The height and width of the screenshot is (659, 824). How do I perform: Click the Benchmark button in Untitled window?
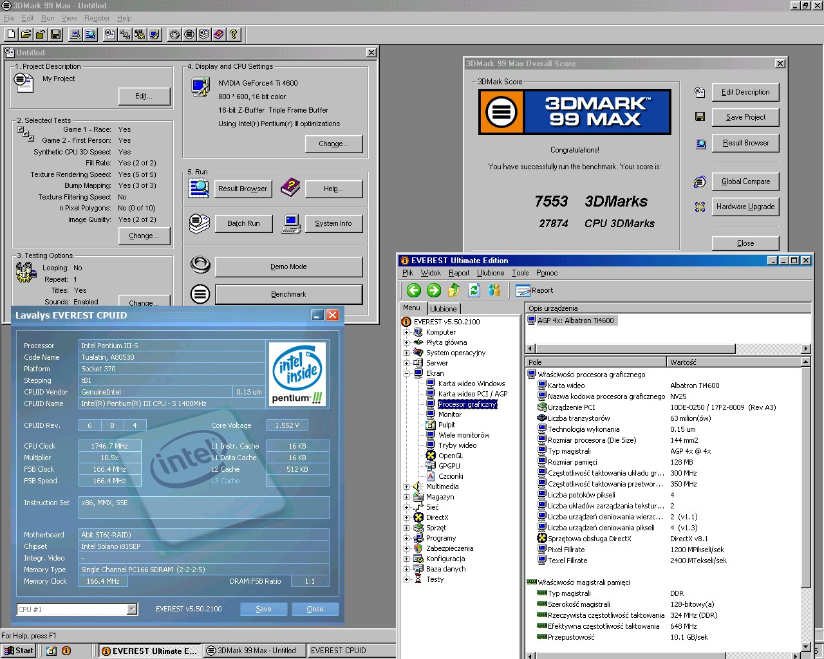click(288, 295)
